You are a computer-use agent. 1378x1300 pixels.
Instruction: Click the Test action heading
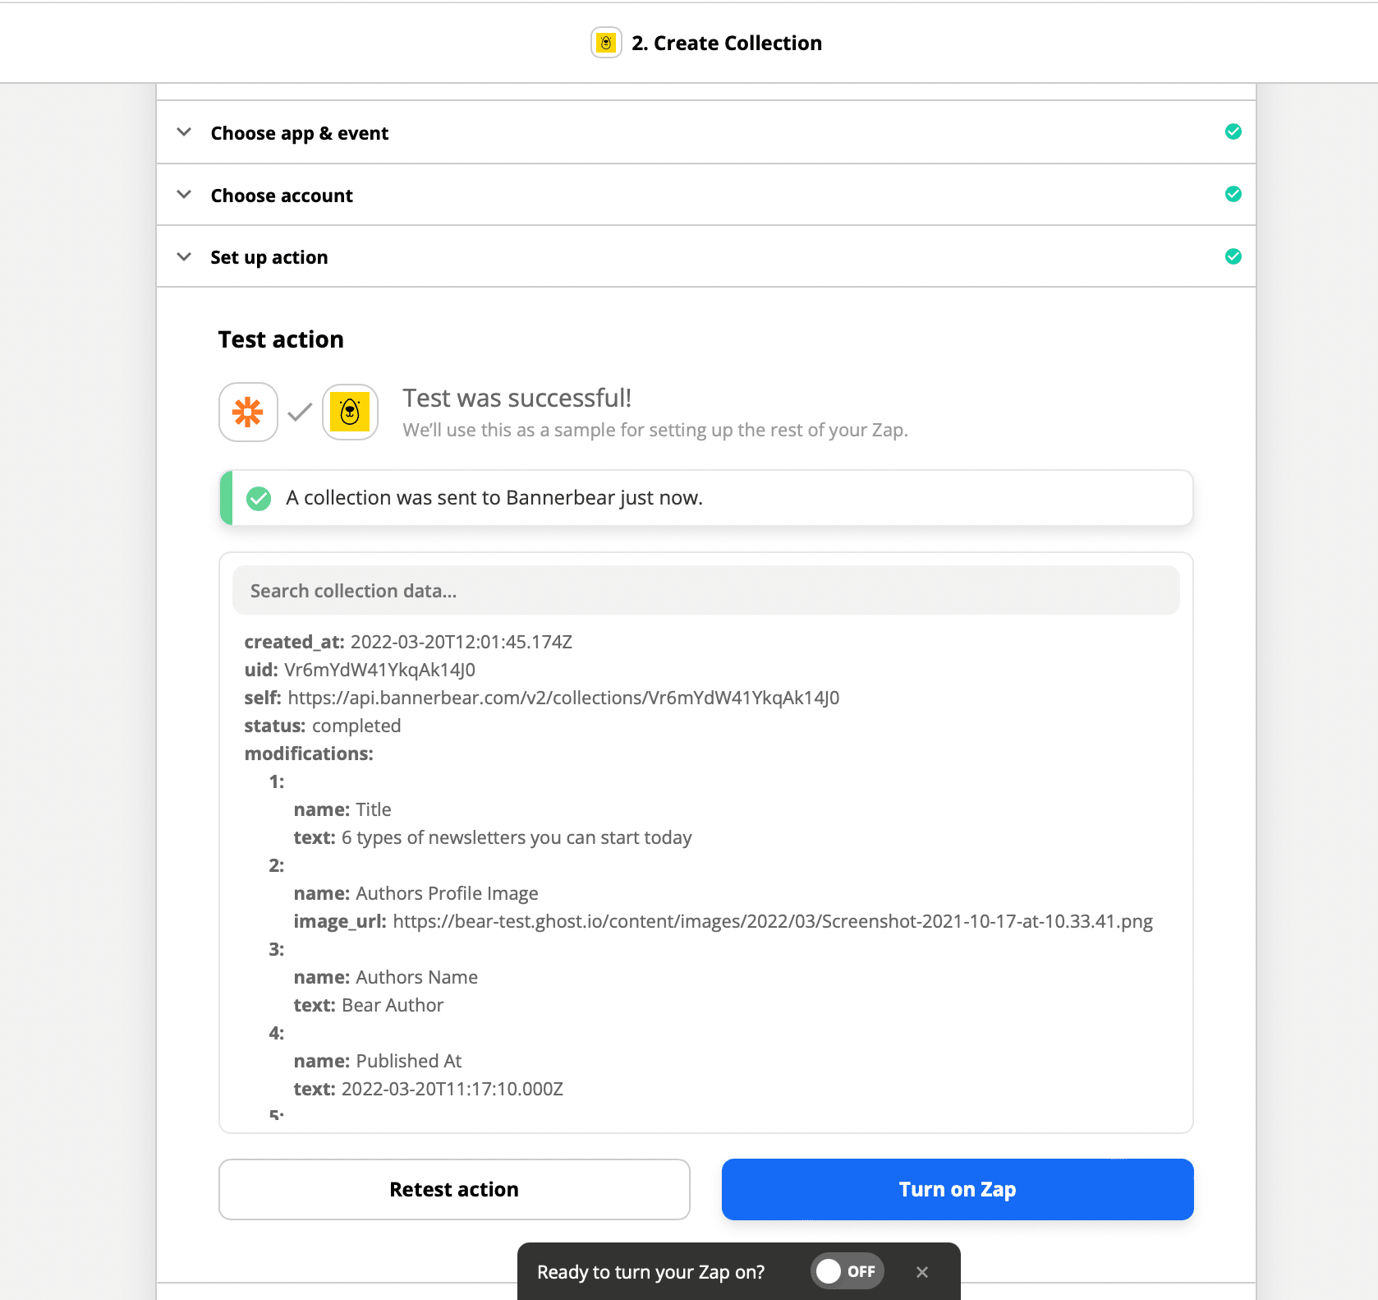(x=281, y=339)
